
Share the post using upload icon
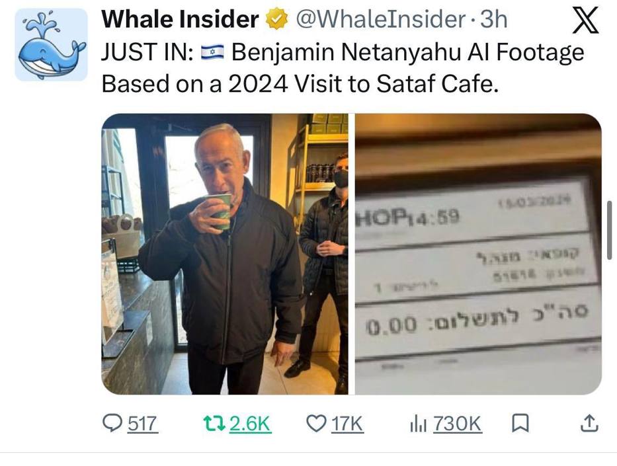click(x=589, y=423)
